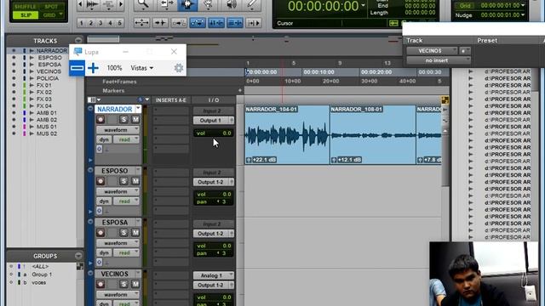Toggle visibility dot for POLICIA track
The width and height of the screenshot is (545, 306).
pyautogui.click(x=14, y=78)
